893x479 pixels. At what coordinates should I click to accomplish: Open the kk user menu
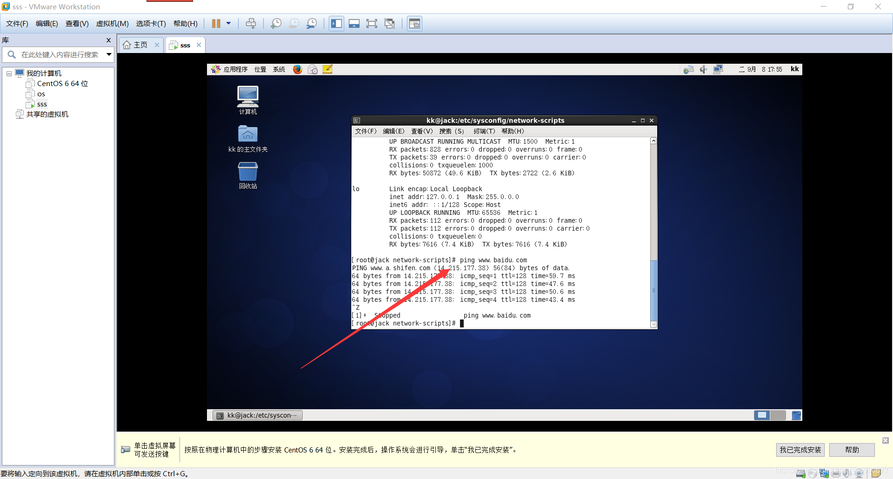tap(795, 69)
